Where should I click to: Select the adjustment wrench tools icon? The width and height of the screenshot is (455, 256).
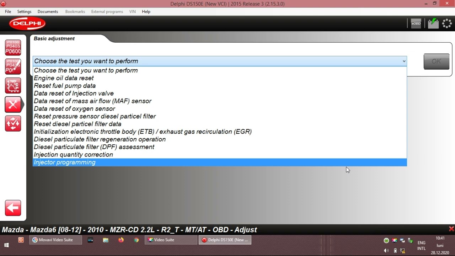pyautogui.click(x=13, y=104)
